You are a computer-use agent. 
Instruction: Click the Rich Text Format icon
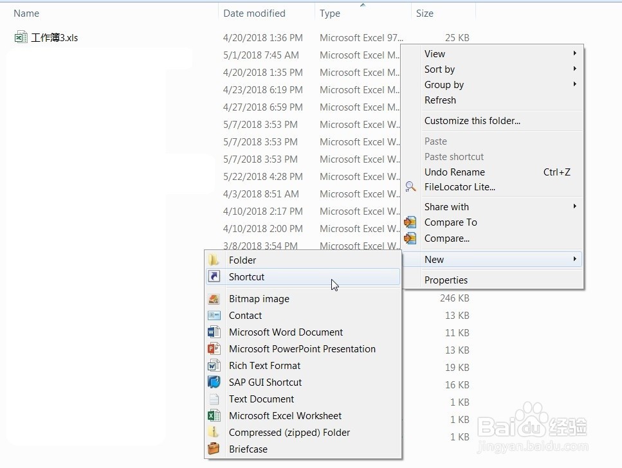[x=214, y=365]
